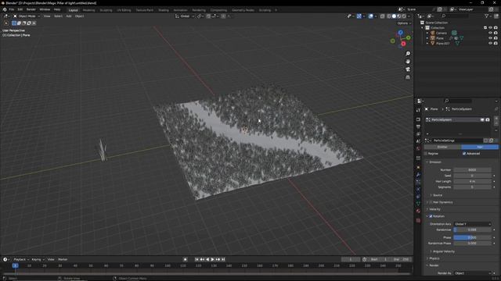Open the Orientation Axis Global Y dropdown
The image size is (501, 281).
tap(472, 224)
